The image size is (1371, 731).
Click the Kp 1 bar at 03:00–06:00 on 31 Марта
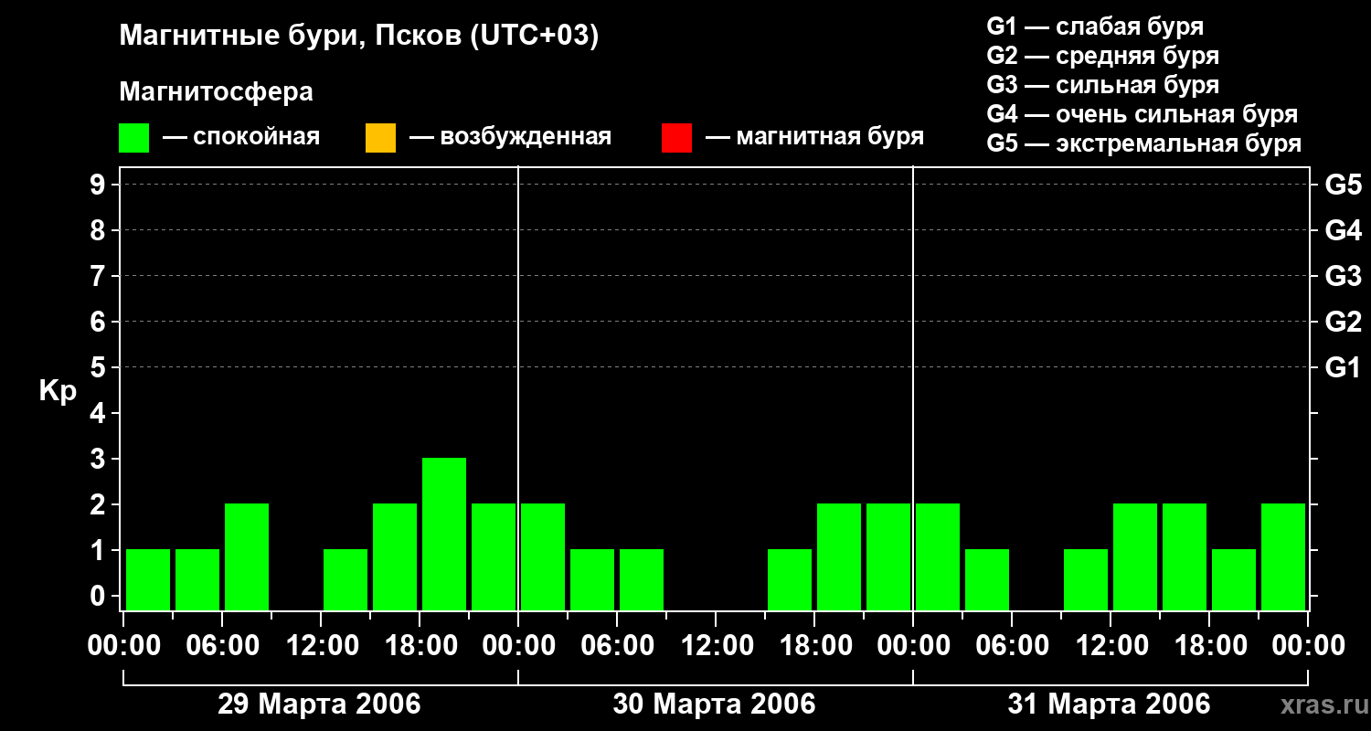(987, 579)
